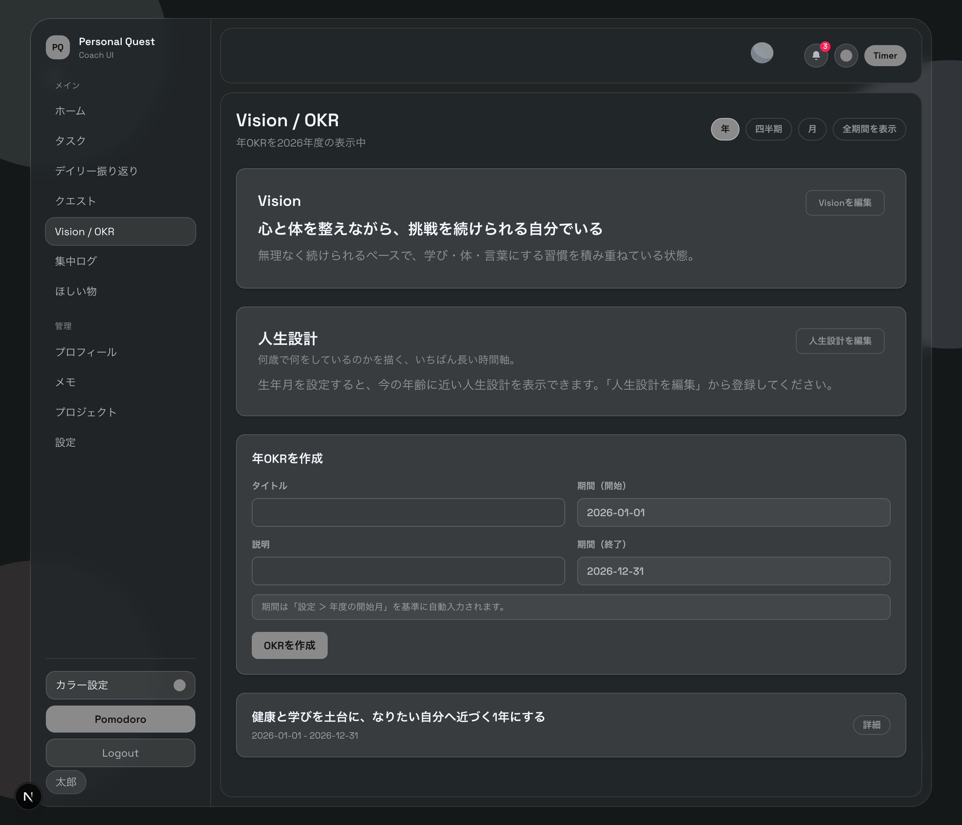962x825 pixels.
Task: Open the notifications bell icon
Action: (x=816, y=56)
